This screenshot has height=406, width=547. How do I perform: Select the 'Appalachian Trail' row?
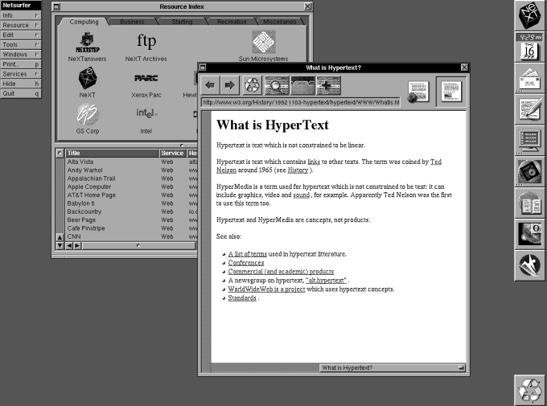click(131, 178)
